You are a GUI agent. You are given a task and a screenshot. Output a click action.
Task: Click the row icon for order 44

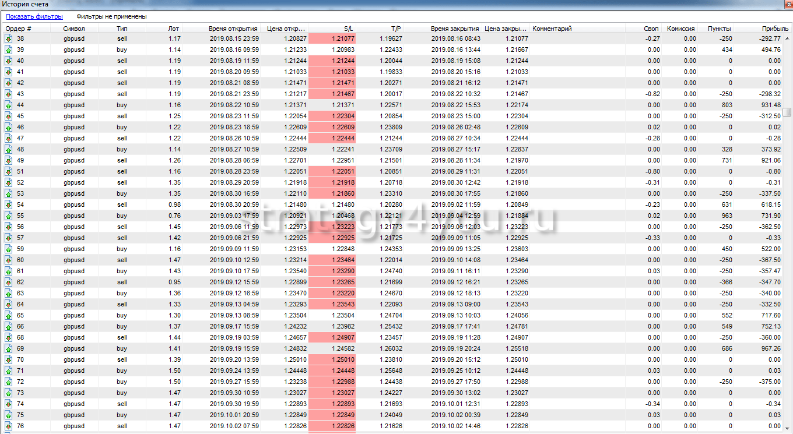tap(9, 105)
